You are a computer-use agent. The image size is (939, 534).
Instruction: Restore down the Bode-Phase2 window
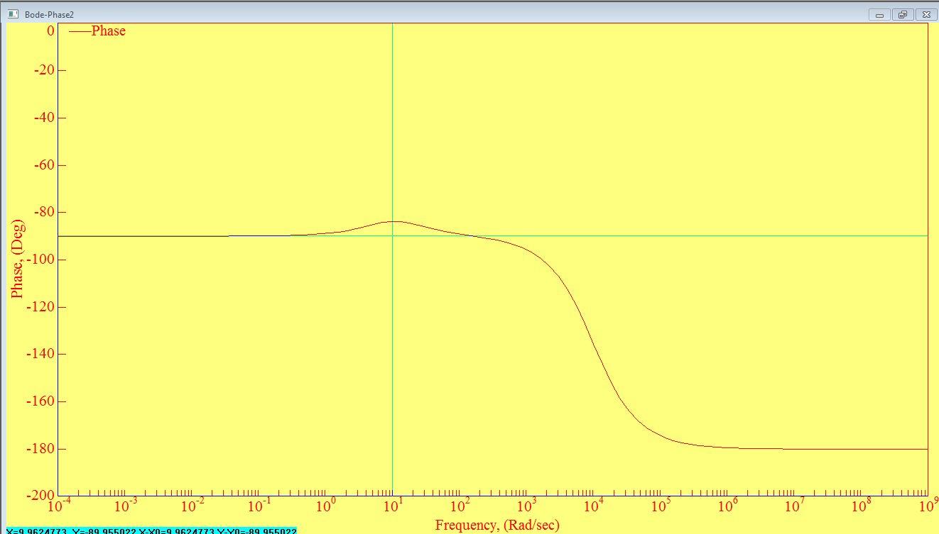[902, 14]
